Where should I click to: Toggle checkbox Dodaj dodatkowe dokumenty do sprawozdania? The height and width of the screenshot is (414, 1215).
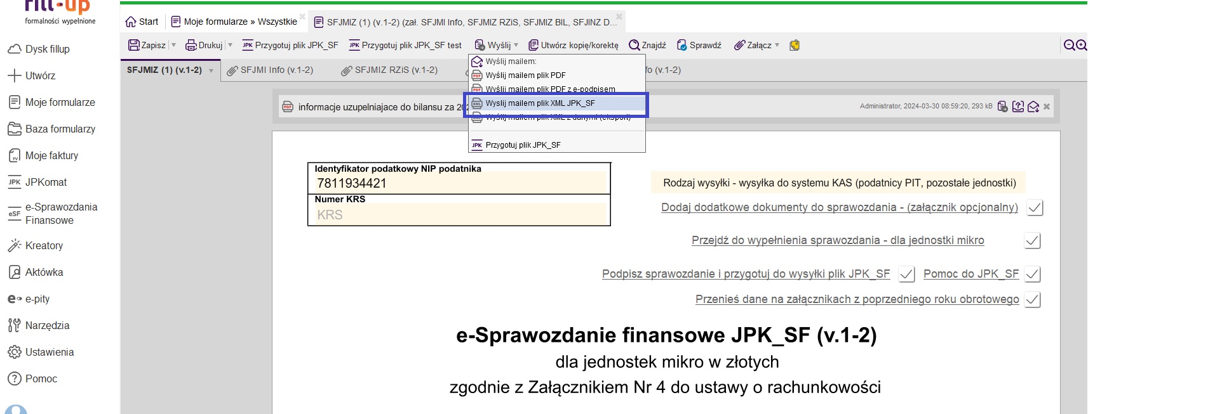(x=1035, y=208)
